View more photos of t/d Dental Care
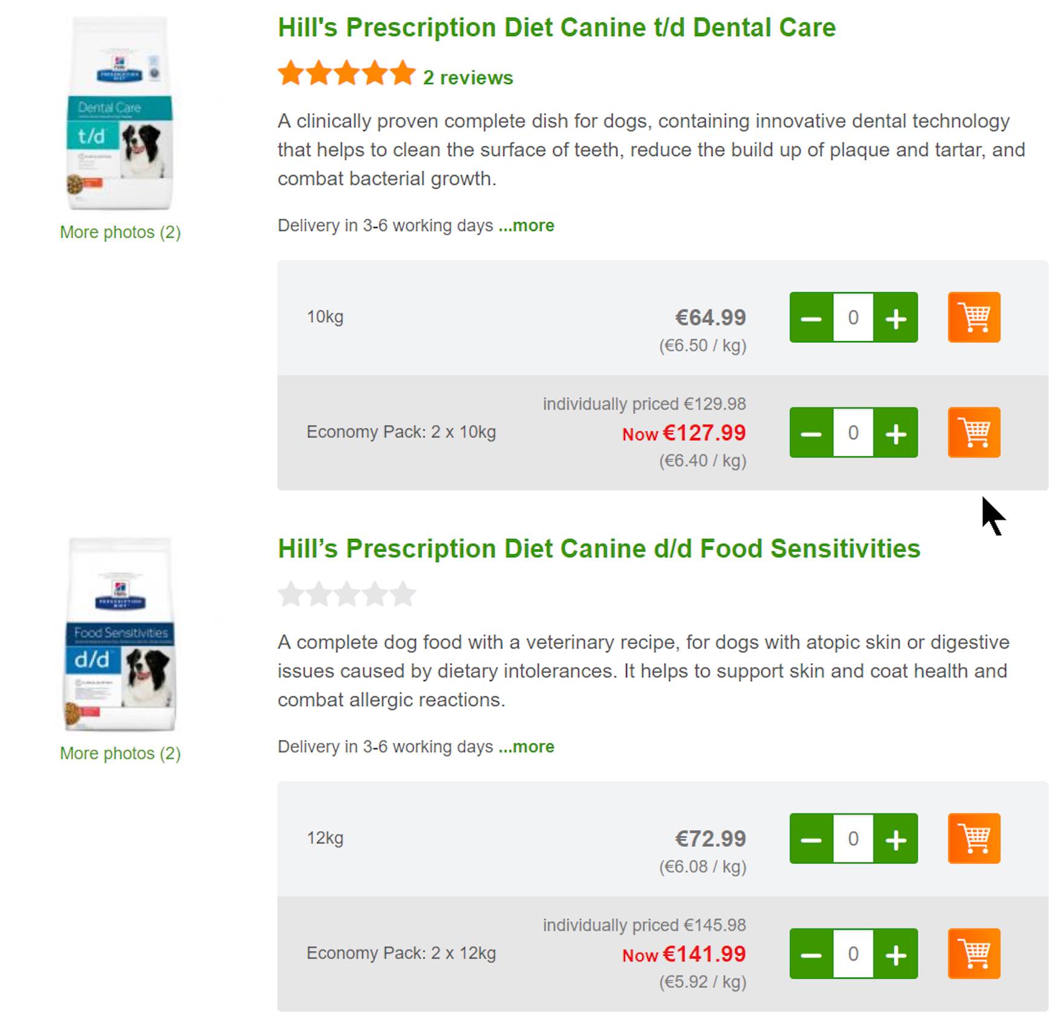This screenshot has width=1064, height=1029. [120, 232]
